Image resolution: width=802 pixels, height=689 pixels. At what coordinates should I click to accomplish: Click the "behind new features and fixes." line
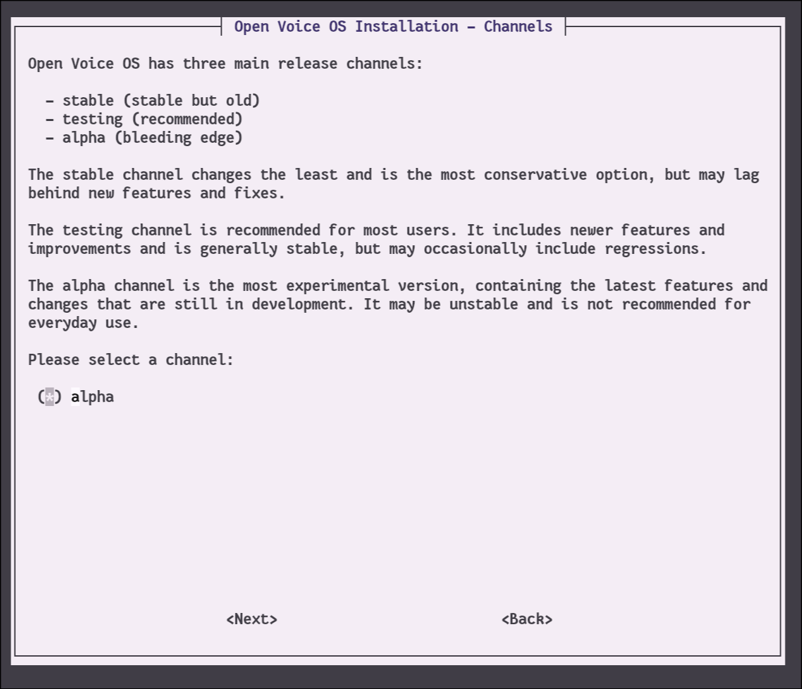pos(156,193)
